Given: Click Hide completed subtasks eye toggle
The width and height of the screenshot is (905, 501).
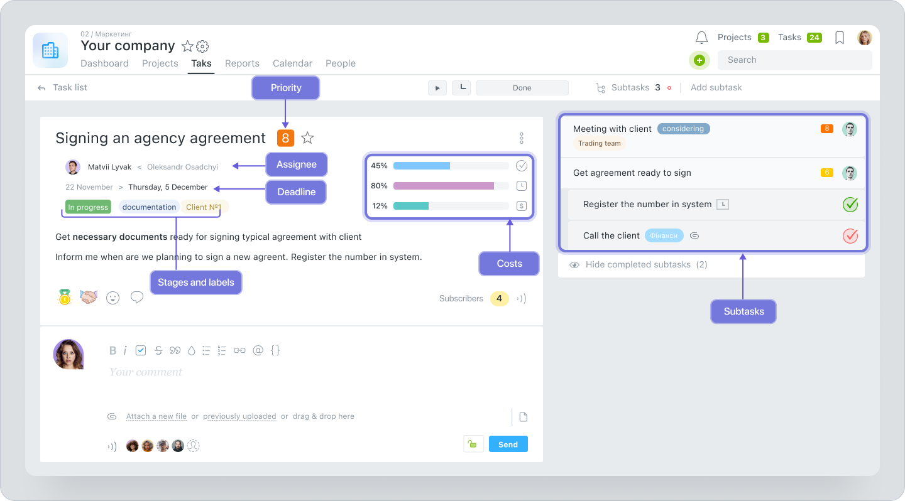Looking at the screenshot, I should tap(574, 264).
